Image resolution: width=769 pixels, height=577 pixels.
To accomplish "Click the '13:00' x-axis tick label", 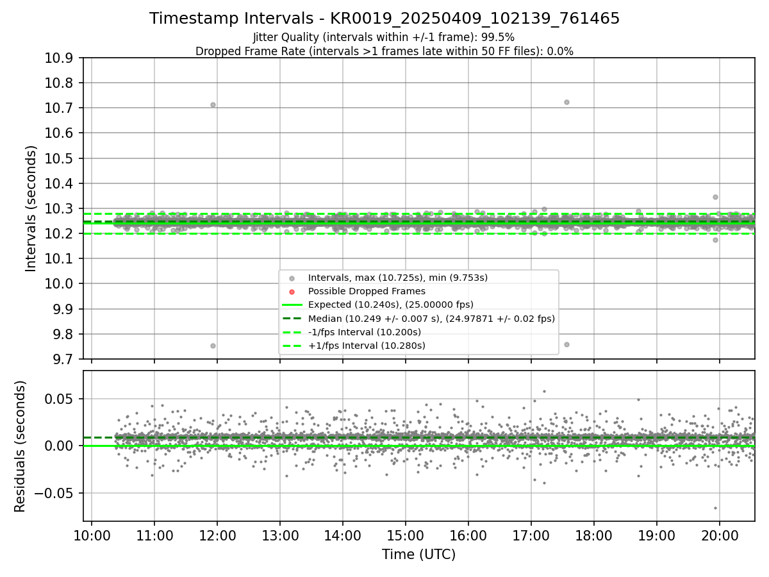I will [x=280, y=535].
